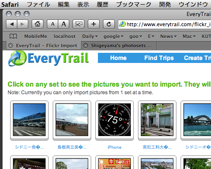The height and width of the screenshot is (169, 211).
Task: Click the everytrail.com URL address field
Action: pyautogui.click(x=165, y=24)
